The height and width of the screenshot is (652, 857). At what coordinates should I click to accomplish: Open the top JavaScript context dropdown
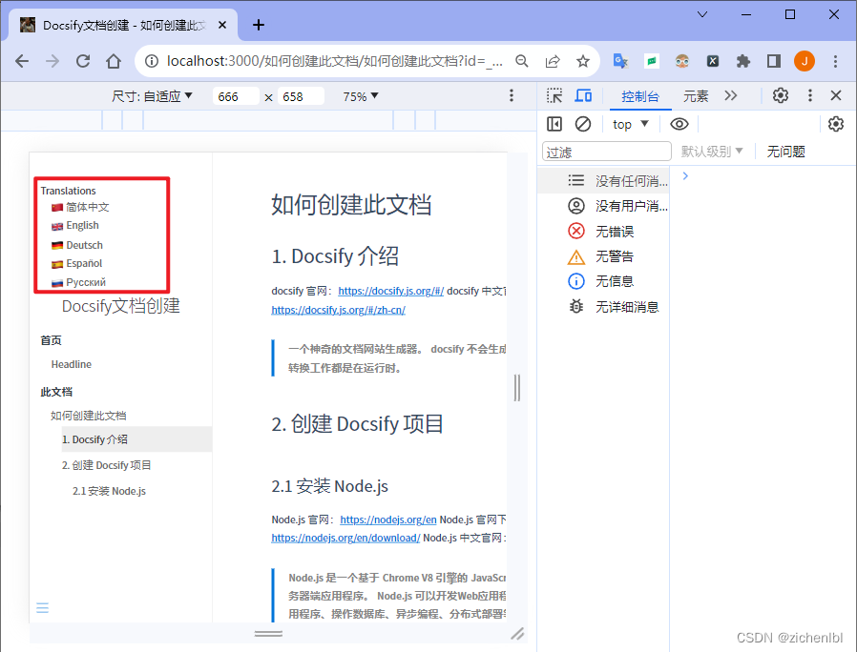[630, 125]
